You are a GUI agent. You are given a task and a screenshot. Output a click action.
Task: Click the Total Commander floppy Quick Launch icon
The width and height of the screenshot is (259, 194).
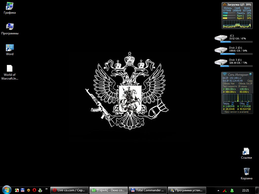pyautogui.click(x=23, y=190)
